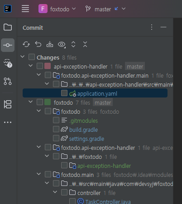Check the controller folder checkbox

coord(64,192)
